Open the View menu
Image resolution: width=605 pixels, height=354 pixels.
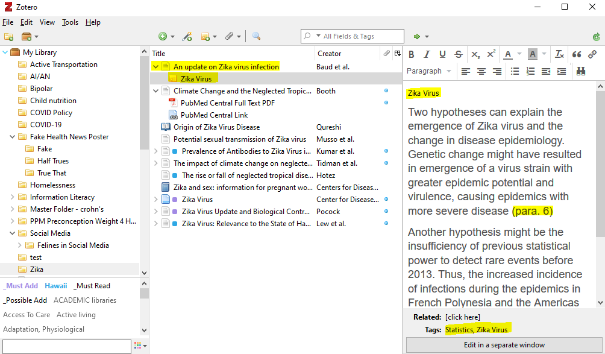(47, 22)
